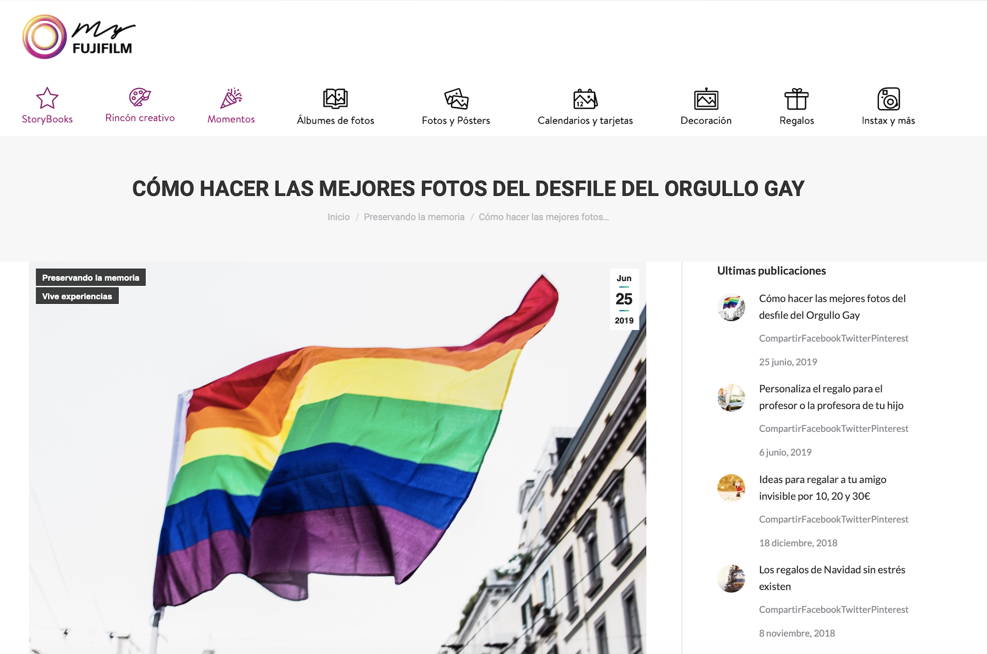The height and width of the screenshot is (654, 987).
Task: Click the Vive experiencias category tag
Action: tap(77, 296)
